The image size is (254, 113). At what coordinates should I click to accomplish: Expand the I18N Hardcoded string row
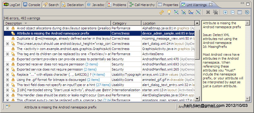[x=7, y=90]
